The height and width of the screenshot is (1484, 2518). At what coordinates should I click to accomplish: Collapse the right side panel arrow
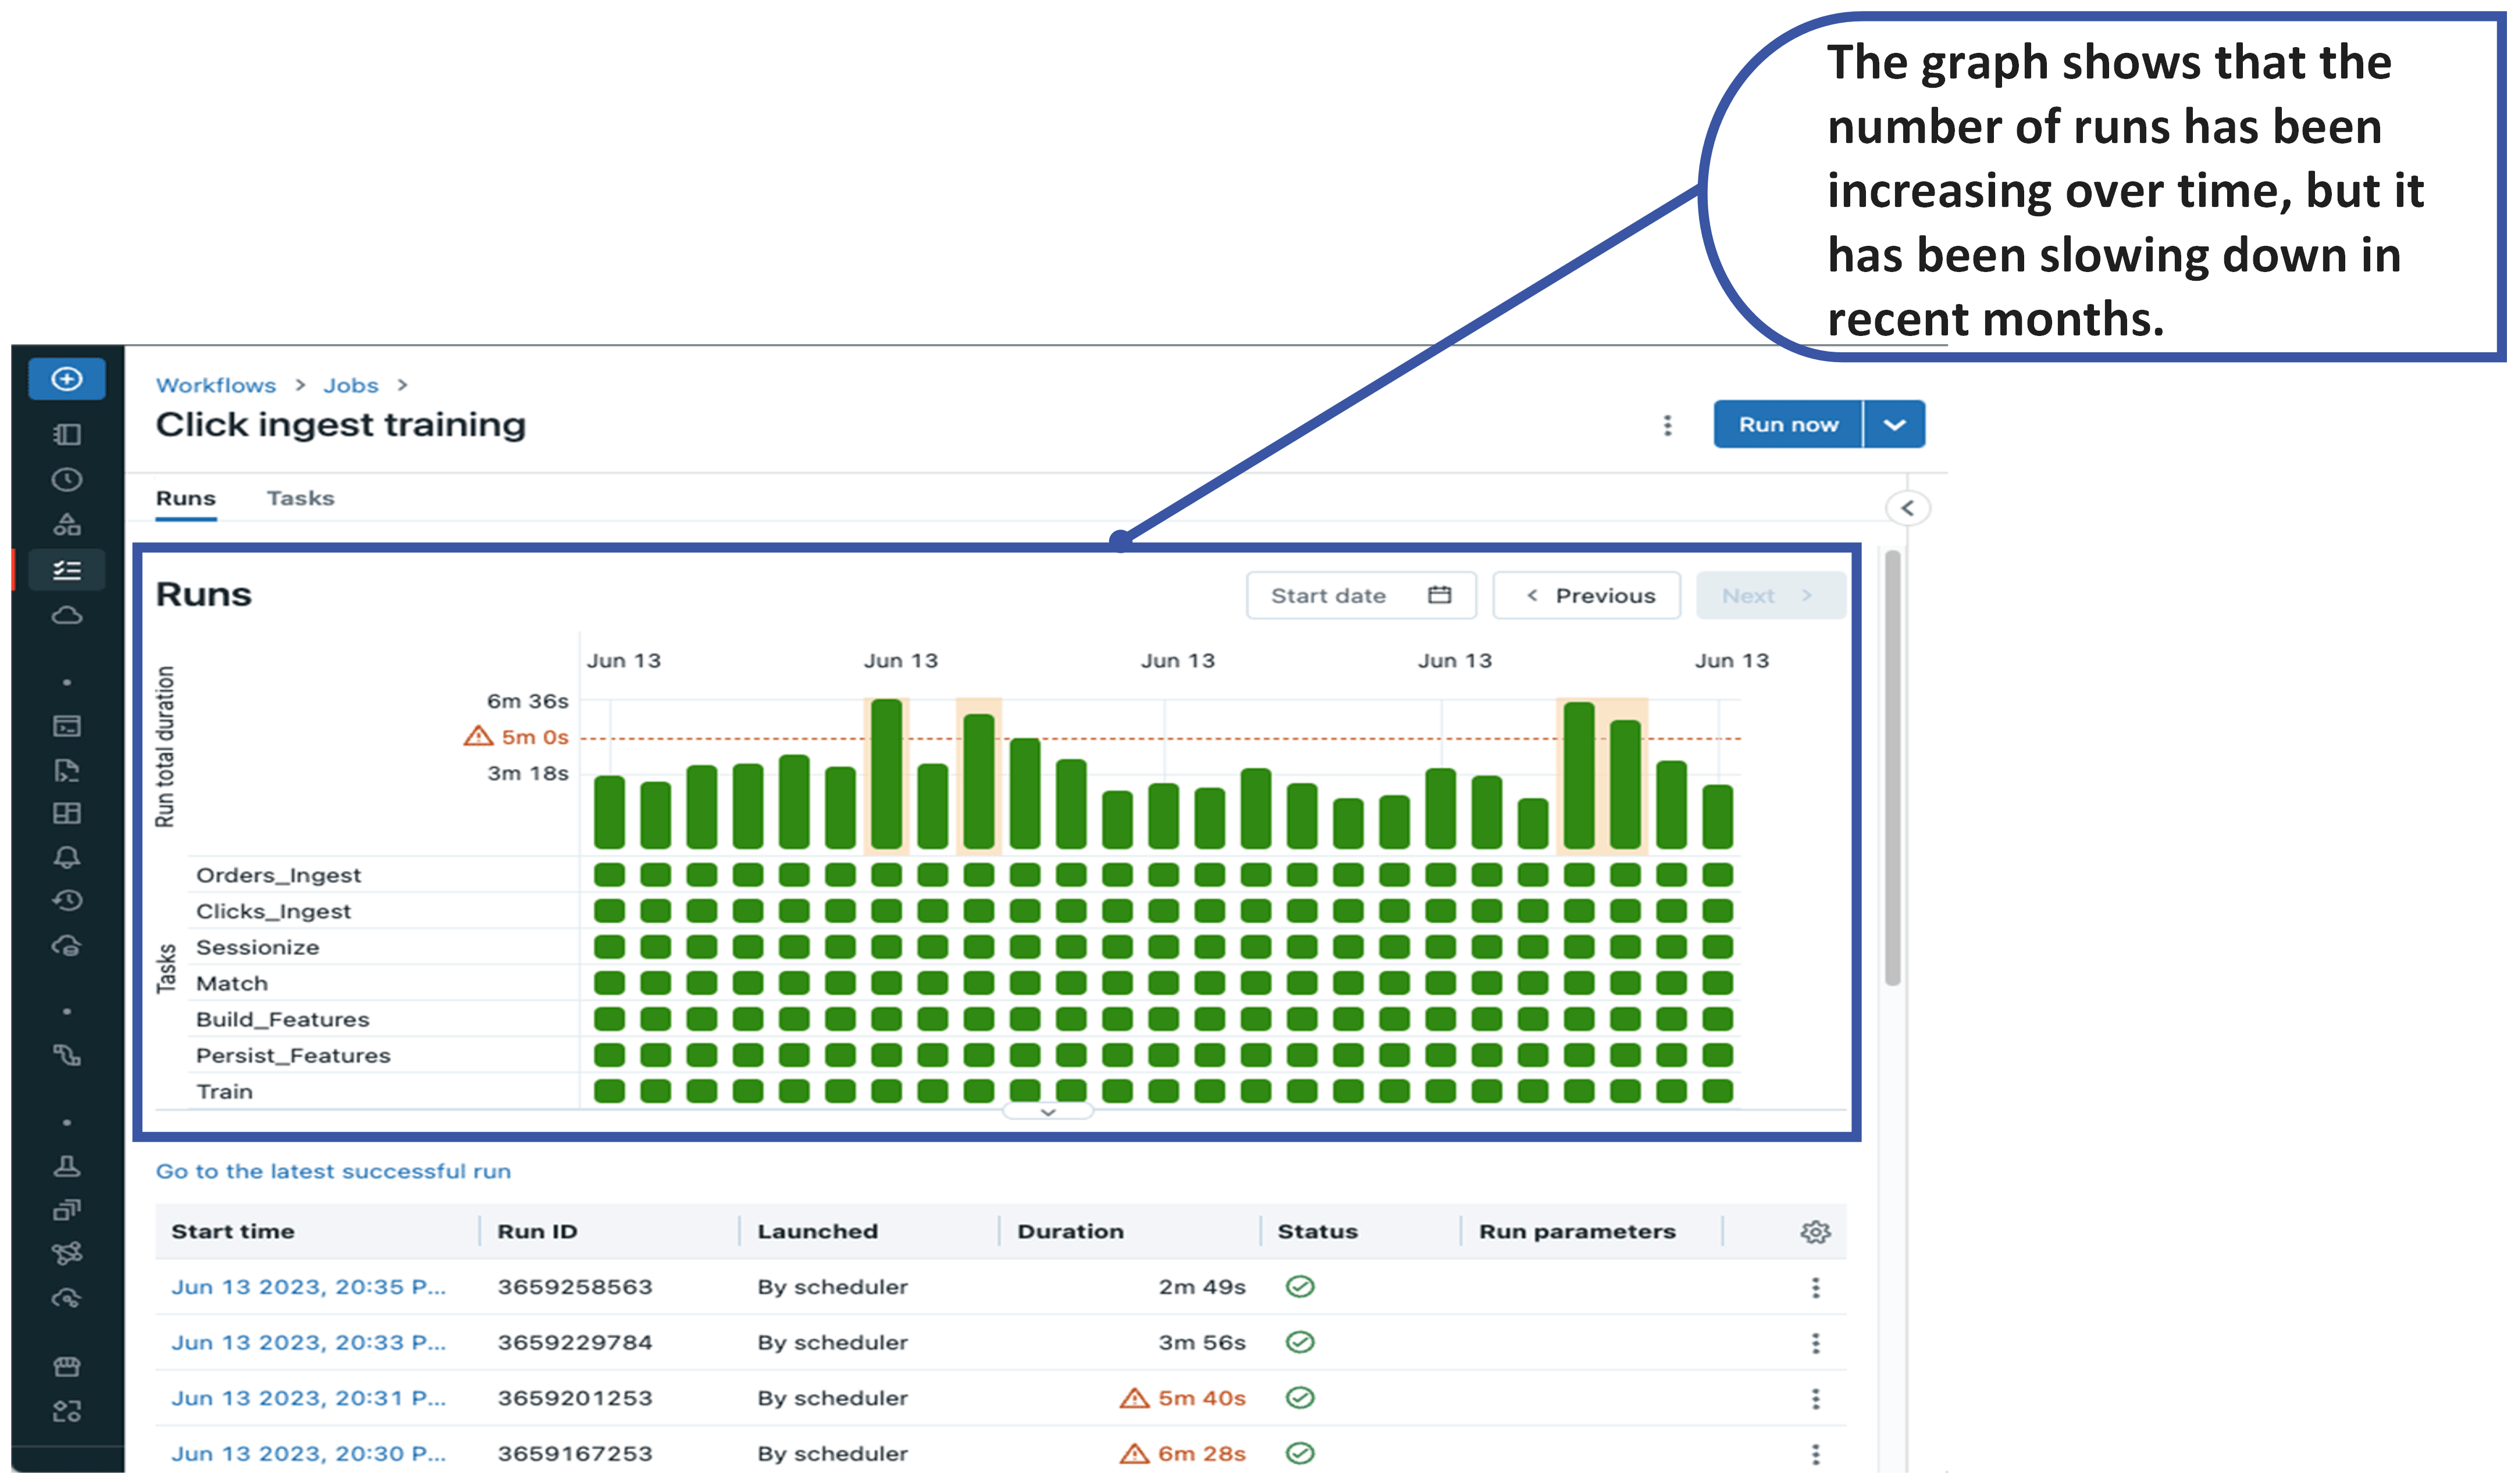coord(1908,508)
